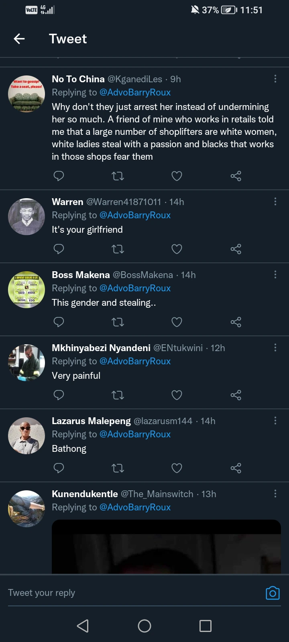This screenshot has width=289, height=642.
Task: Open @AdvoBarryRoux link in Warren's reply
Action: tap(135, 215)
